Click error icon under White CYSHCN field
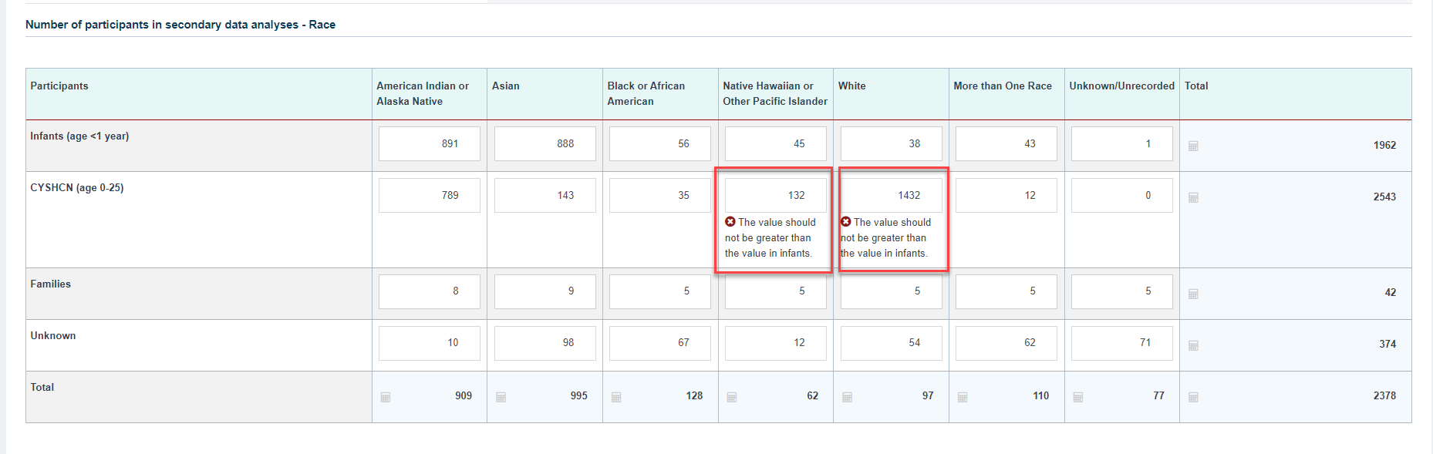This screenshot has height=454, width=1433. (x=846, y=222)
